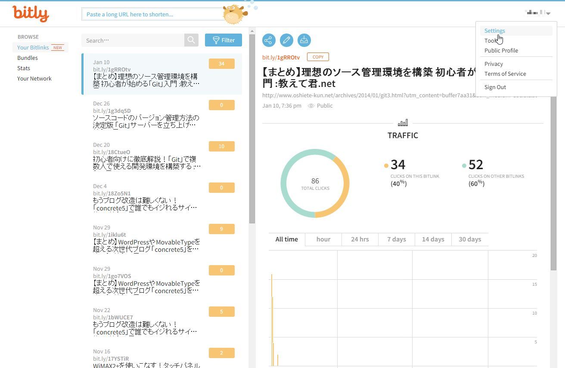Select the Nov 29 bit.ly/1iklu6t bitlink
565x368 pixels.
[162, 239]
